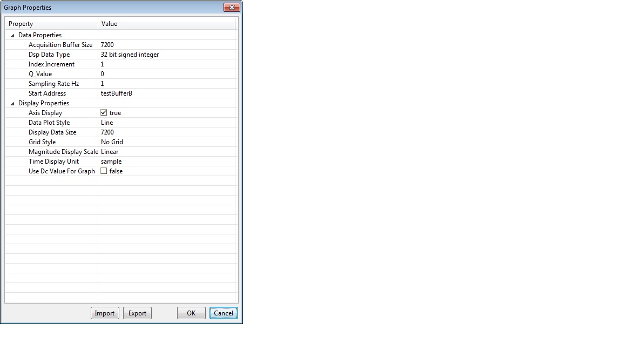Cancel the Graph Properties dialog
This screenshot has height=350, width=622.
click(224, 313)
